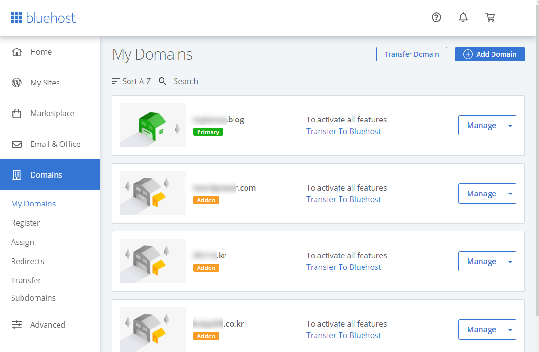Open the Transfer submenu link

26,280
